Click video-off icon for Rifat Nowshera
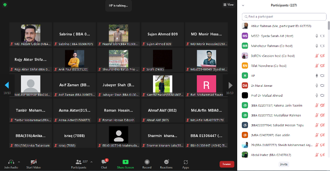The width and height of the screenshot is (330, 171). point(322,66)
